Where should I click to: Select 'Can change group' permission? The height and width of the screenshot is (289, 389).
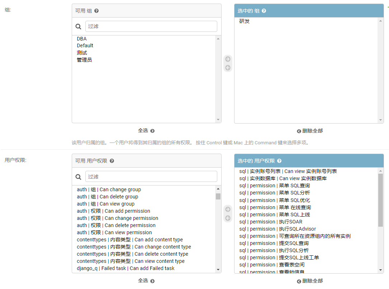point(109,189)
